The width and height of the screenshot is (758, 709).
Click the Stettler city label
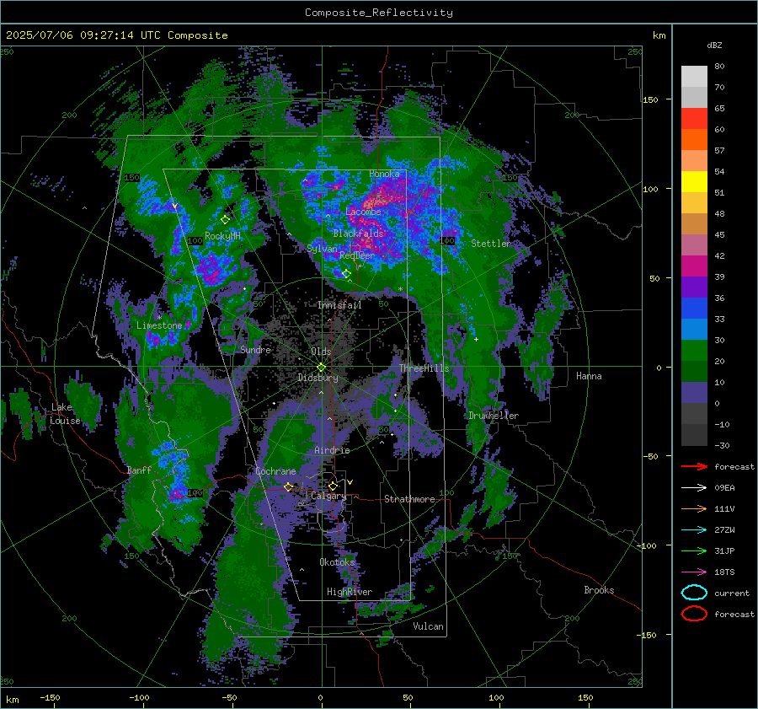tap(491, 244)
